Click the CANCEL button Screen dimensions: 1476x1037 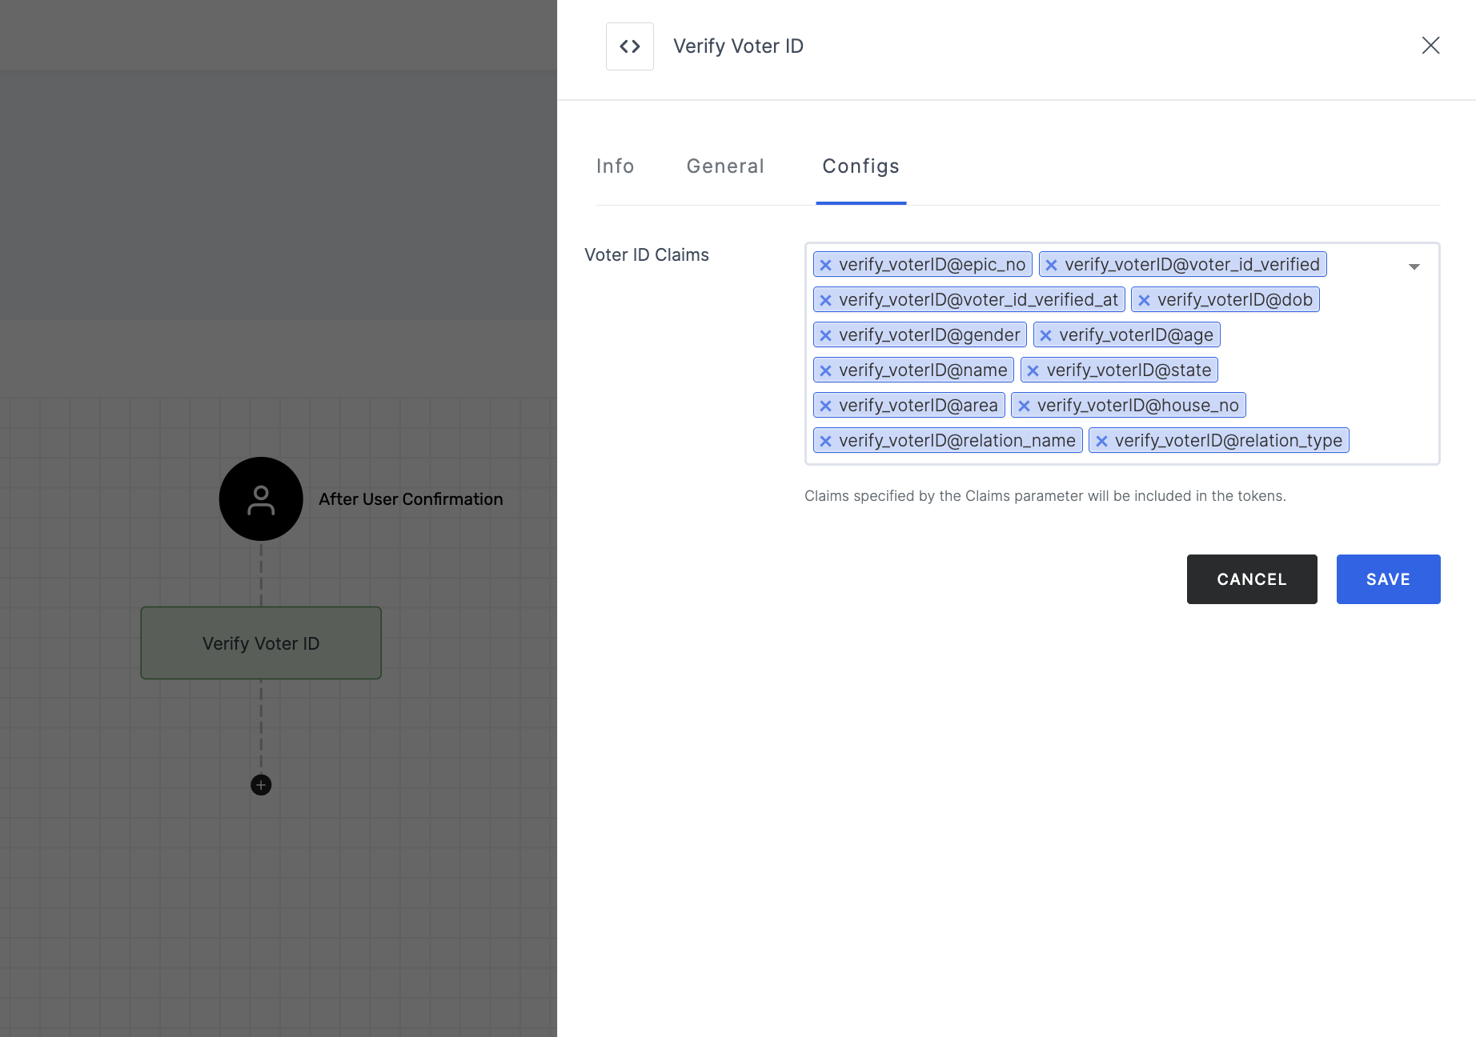pos(1252,579)
